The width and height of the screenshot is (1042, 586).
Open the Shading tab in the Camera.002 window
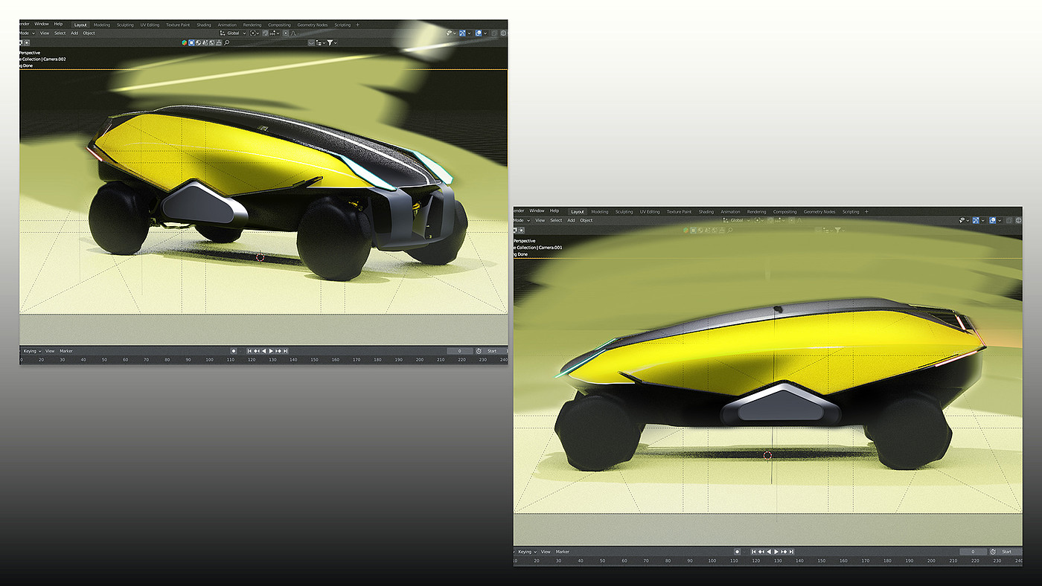[204, 25]
